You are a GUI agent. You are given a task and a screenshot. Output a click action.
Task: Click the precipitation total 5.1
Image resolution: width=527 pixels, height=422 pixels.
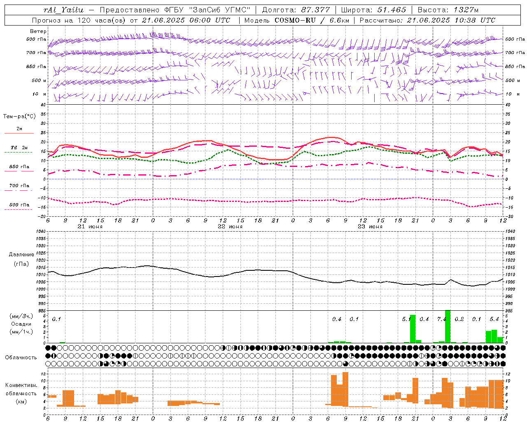tap(406, 319)
